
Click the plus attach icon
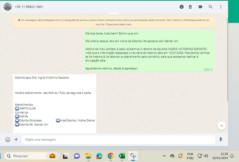coord(16,139)
